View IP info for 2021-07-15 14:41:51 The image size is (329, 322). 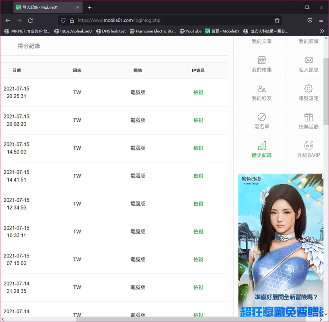click(198, 176)
